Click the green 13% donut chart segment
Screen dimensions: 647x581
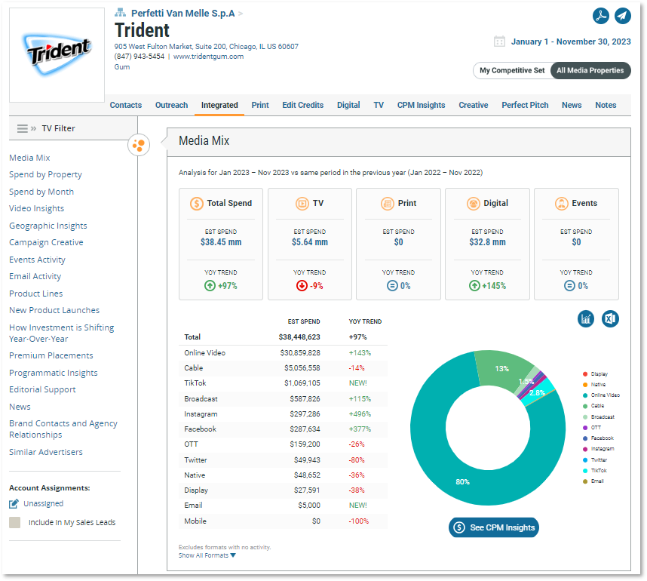(502, 369)
